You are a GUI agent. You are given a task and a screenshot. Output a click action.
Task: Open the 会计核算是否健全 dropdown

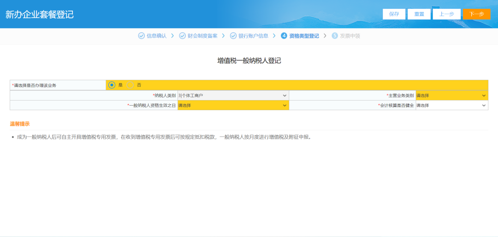tap(451, 105)
